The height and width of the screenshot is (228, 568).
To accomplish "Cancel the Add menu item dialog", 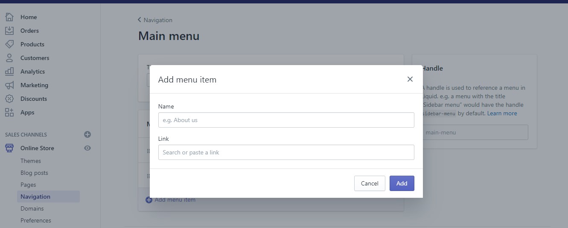I will [370, 183].
